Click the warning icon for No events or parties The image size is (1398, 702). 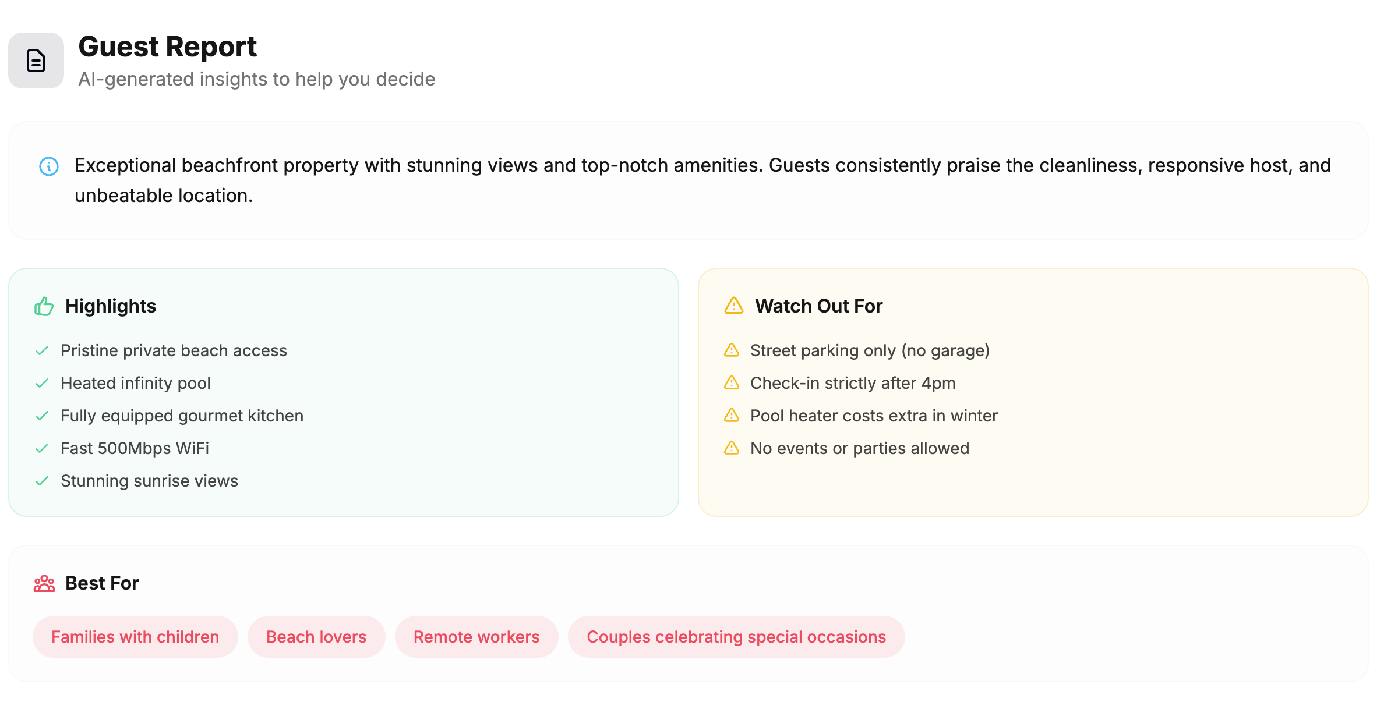pos(732,448)
